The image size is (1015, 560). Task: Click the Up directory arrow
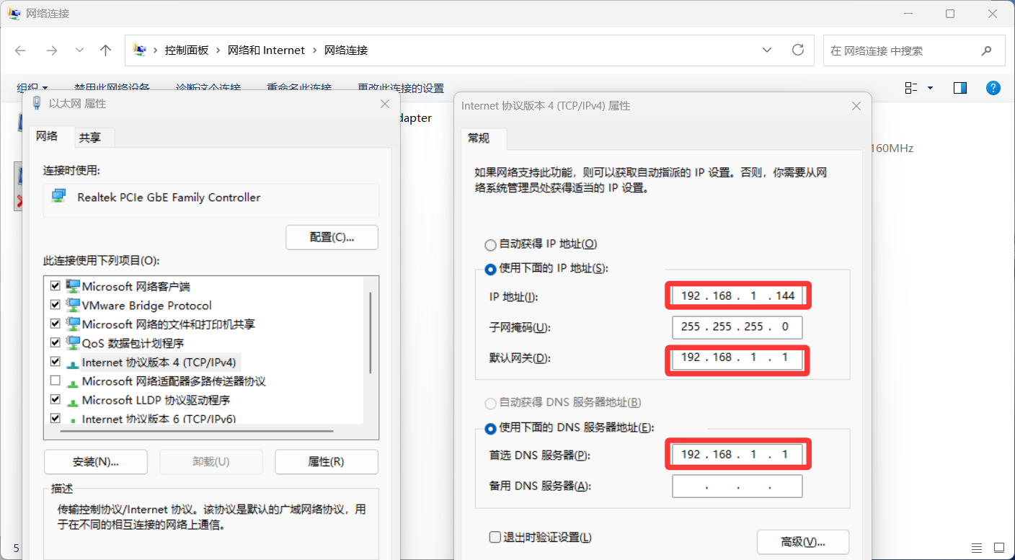106,50
